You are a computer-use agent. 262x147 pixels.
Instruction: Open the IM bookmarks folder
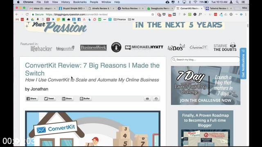pos(131,20)
